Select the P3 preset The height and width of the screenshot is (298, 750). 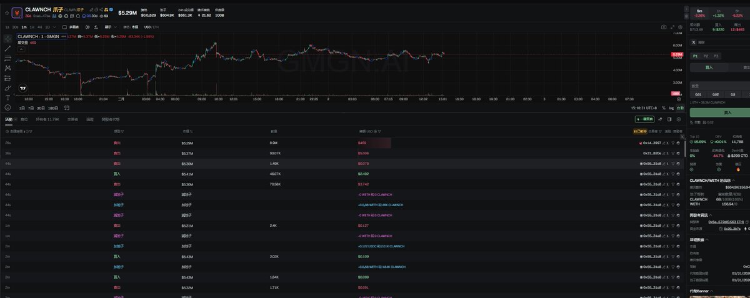716,56
